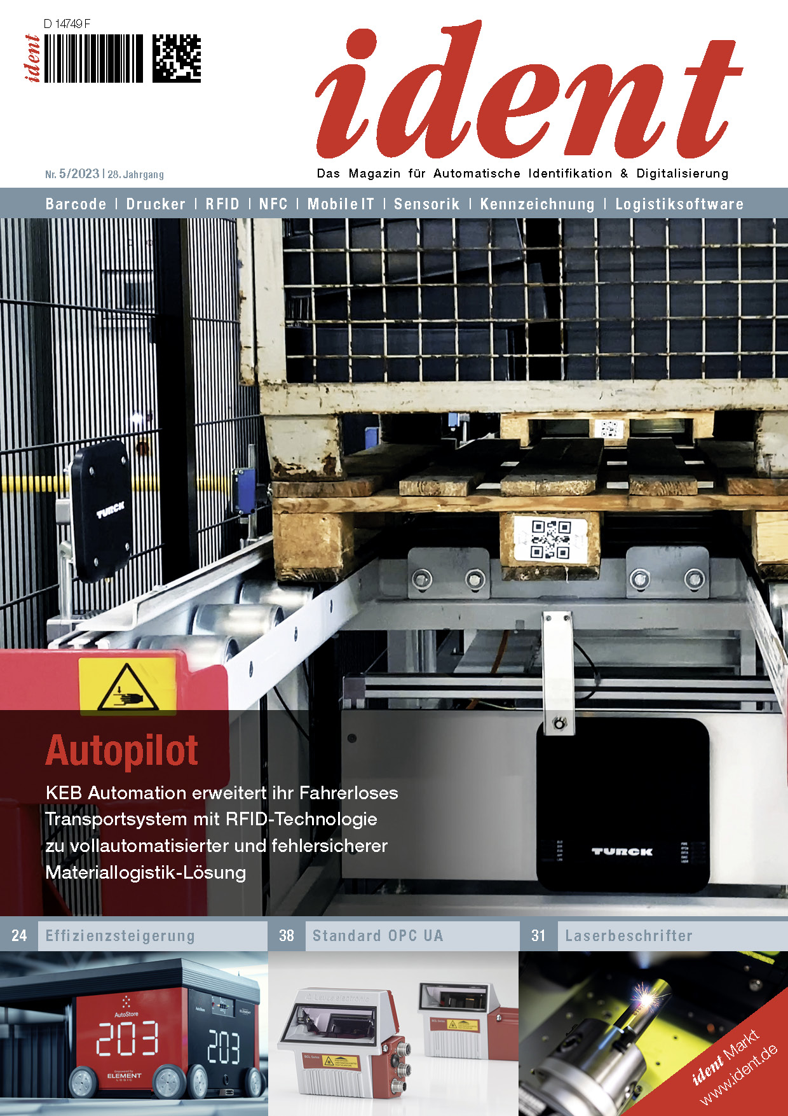Image resolution: width=788 pixels, height=1116 pixels.
Task: Click the yellow hand-crush warning sign
Action: click(x=128, y=685)
